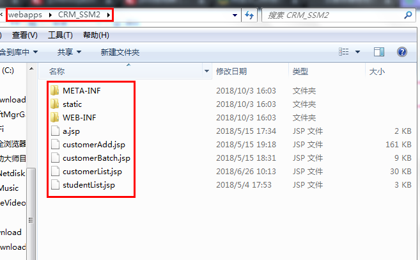The image size is (420, 260).
Task: Select the static folder name
Action: tap(72, 104)
